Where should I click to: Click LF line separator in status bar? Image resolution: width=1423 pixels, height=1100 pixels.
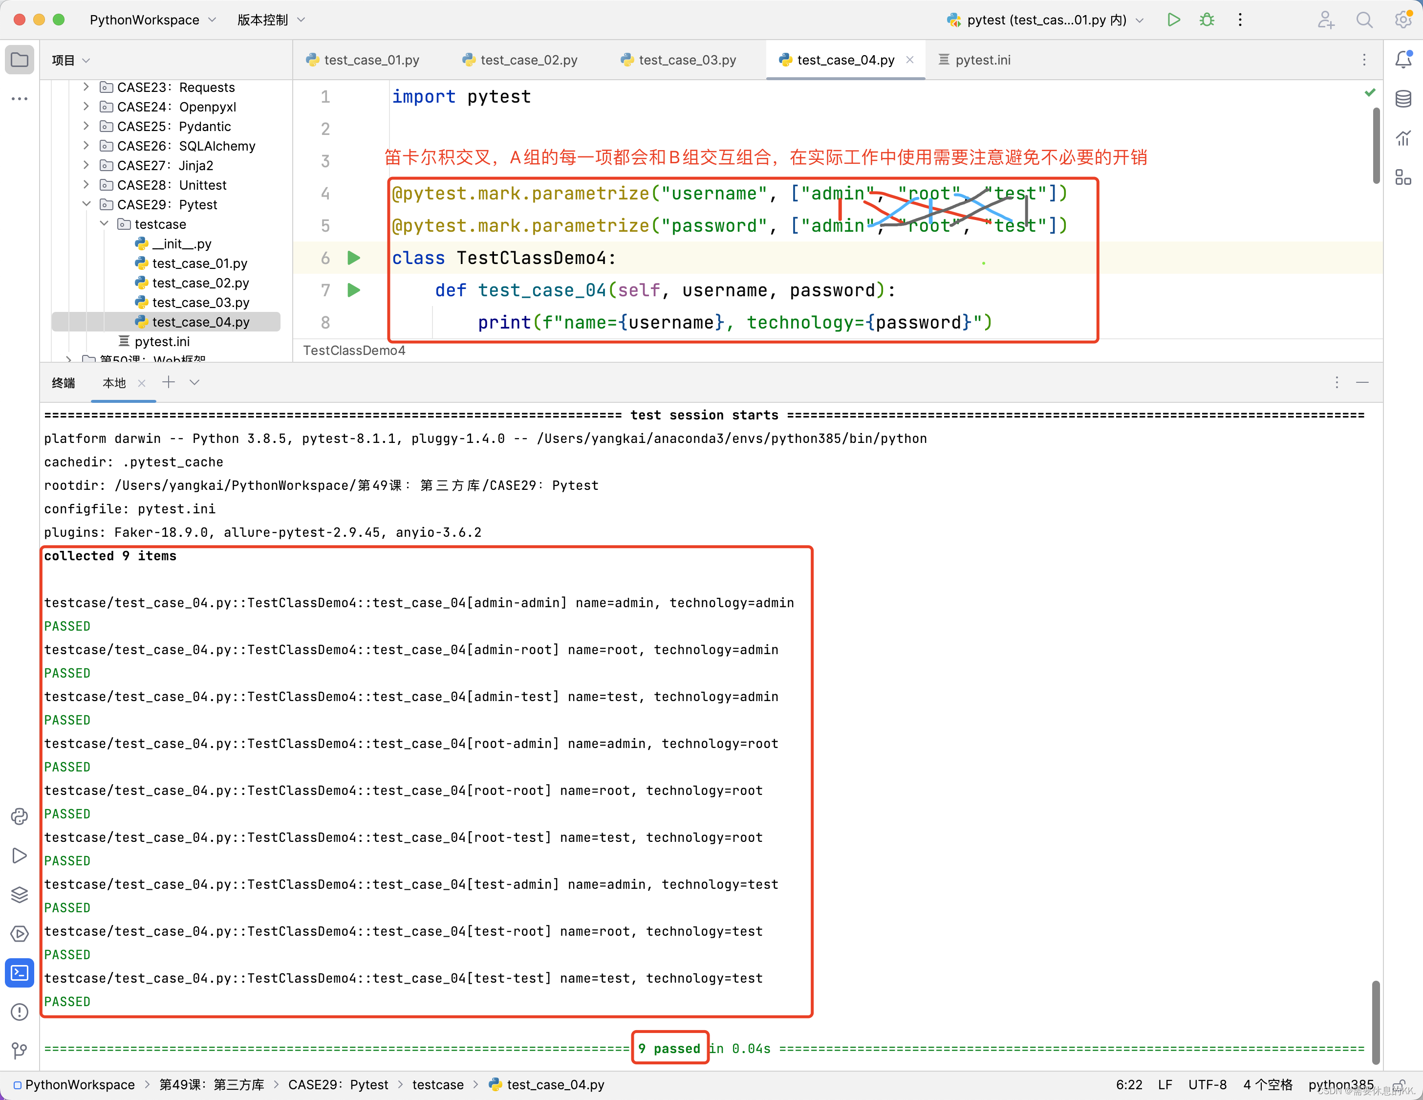[1164, 1084]
